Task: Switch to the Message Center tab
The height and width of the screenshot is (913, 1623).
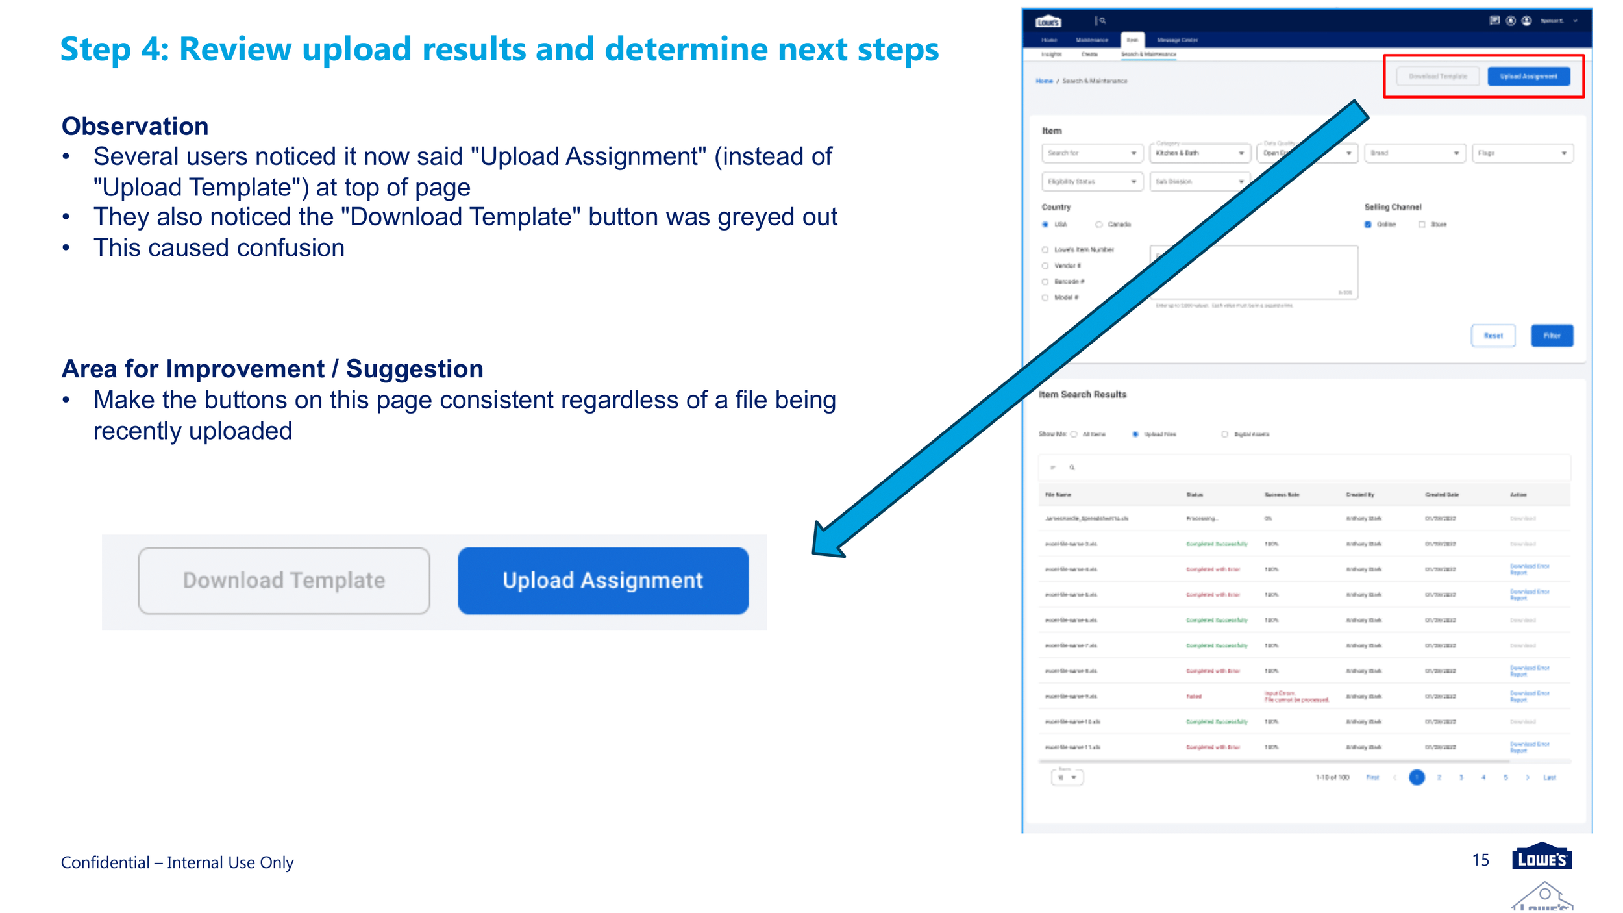Action: [x=1177, y=40]
